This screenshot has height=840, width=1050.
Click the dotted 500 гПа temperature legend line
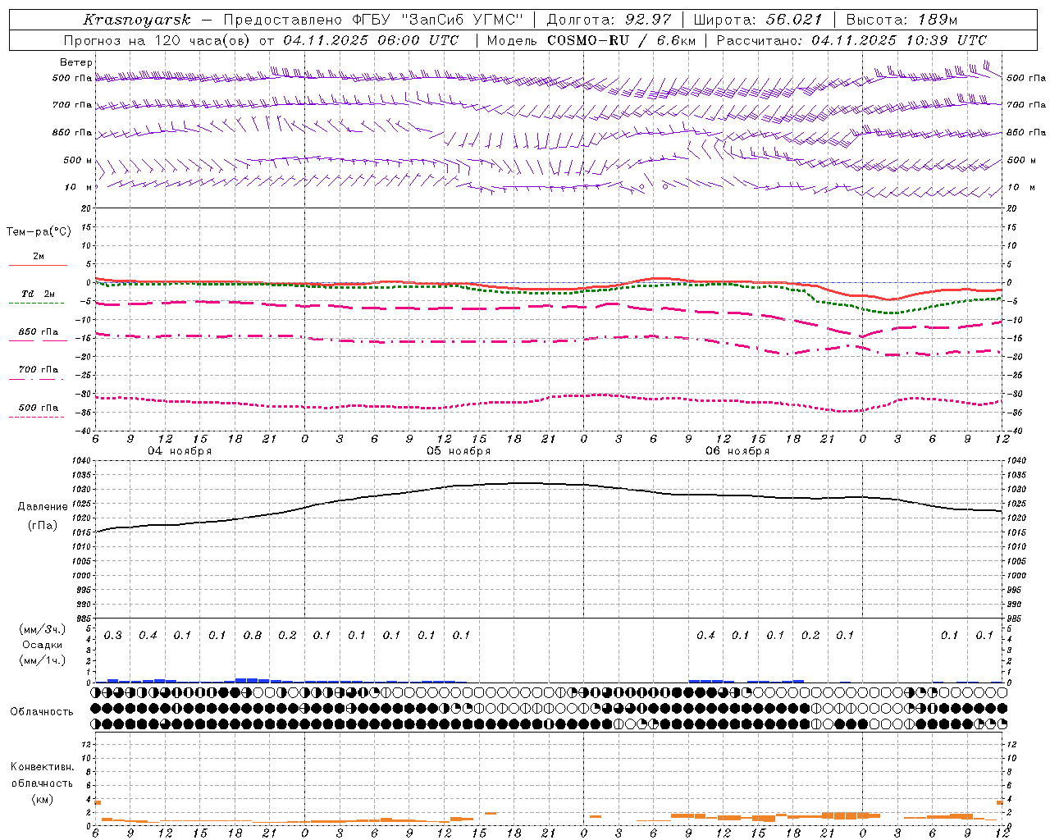(36, 417)
